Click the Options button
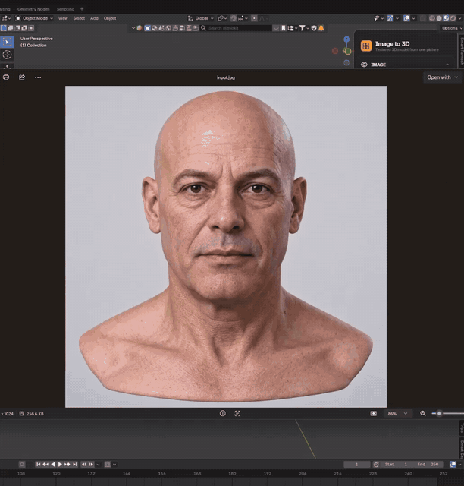 coord(452,28)
